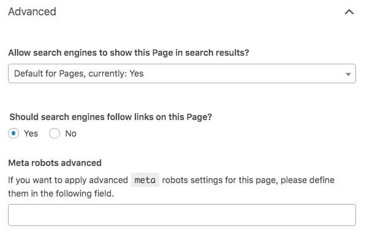This screenshot has height=237, width=367.
Task: Click the highlighted "meta" code snippet
Action: [x=145, y=180]
